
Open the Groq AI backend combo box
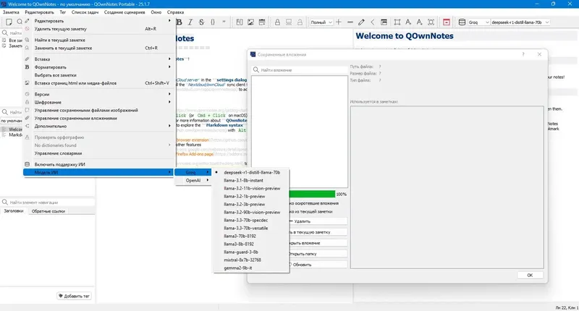478,22
